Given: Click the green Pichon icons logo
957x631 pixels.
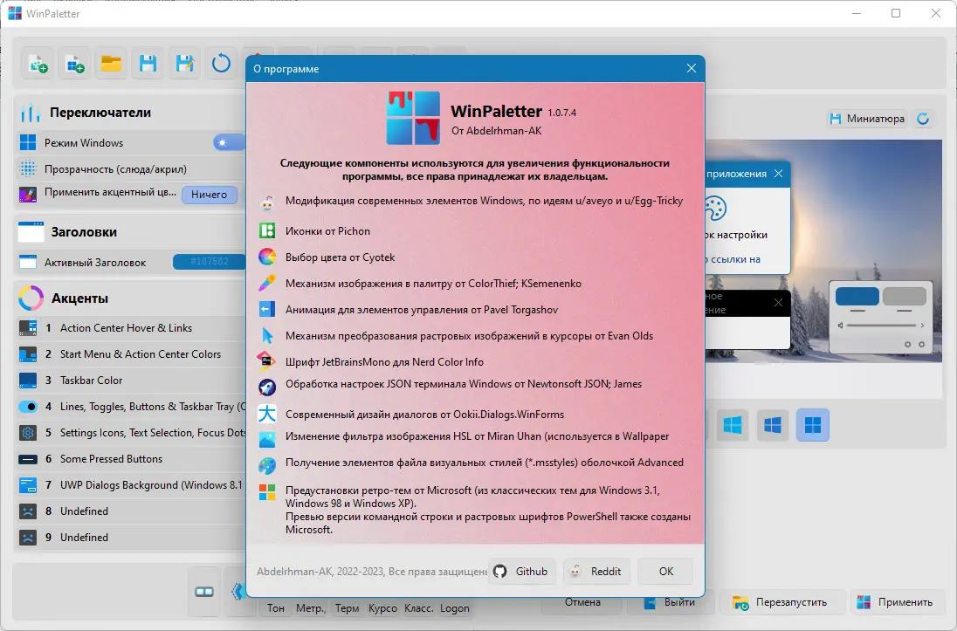Looking at the screenshot, I should (x=266, y=230).
